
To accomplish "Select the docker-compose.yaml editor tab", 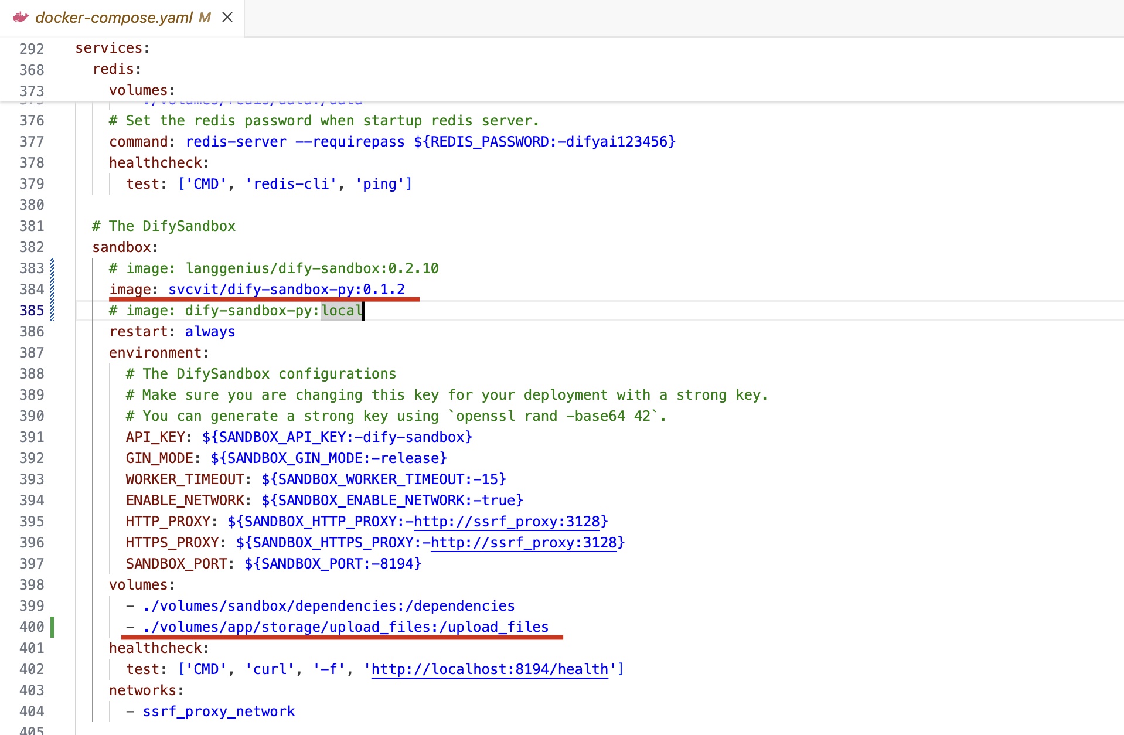I will pyautogui.click(x=114, y=18).
